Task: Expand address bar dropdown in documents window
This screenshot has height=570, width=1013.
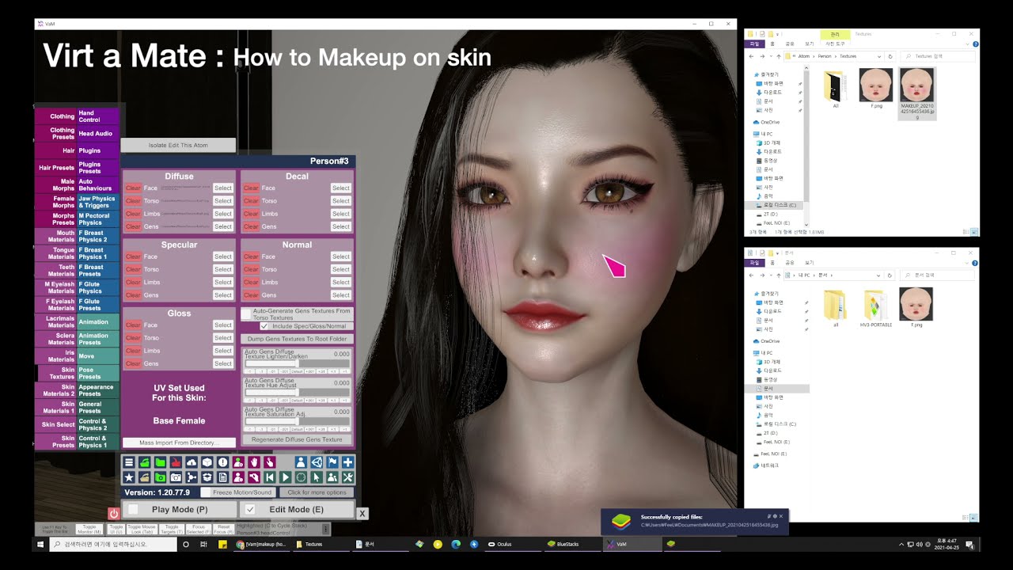Action: (x=878, y=275)
